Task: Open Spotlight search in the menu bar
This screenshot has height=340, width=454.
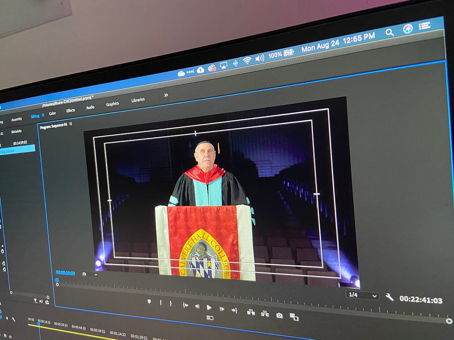Action: click(389, 32)
